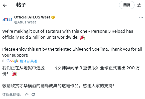Rate the translation with thumbs up
The height and width of the screenshot is (99, 145).
pos(27,95)
